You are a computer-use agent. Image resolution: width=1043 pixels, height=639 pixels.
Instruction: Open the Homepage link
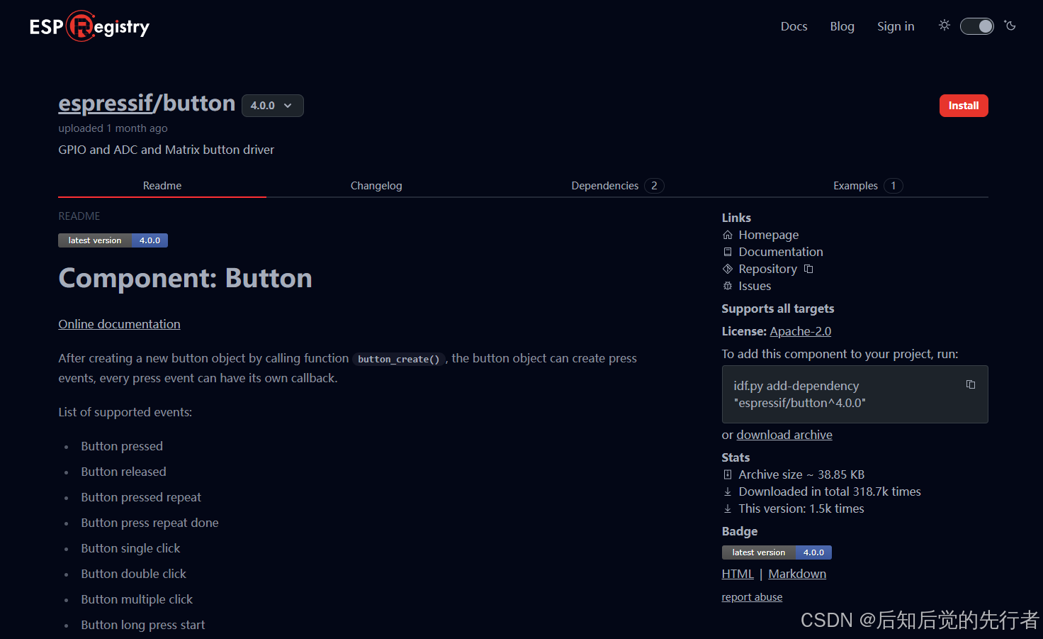[769, 235]
